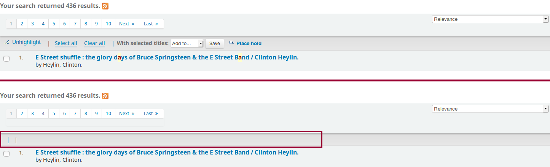
Task: Click "Last »" in the lower pagination
Action: pyautogui.click(x=151, y=114)
